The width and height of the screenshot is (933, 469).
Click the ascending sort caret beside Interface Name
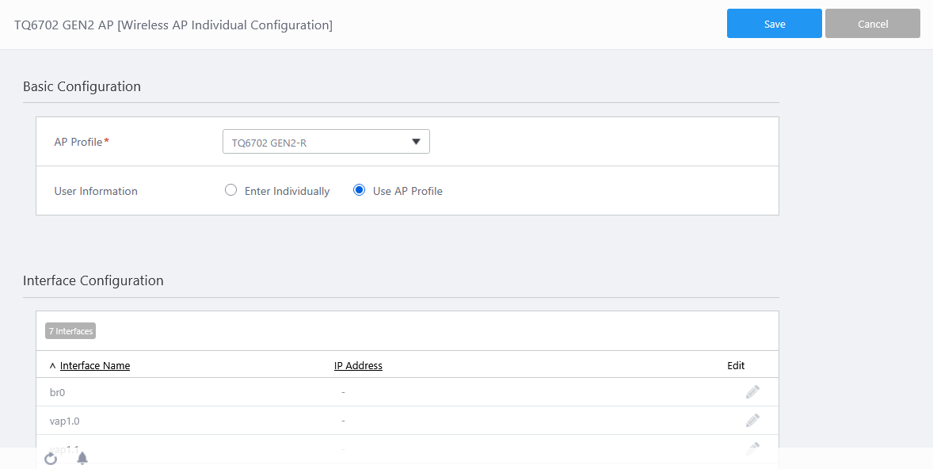coord(53,366)
